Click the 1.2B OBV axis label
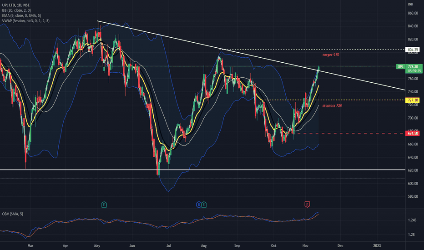 click(x=411, y=235)
